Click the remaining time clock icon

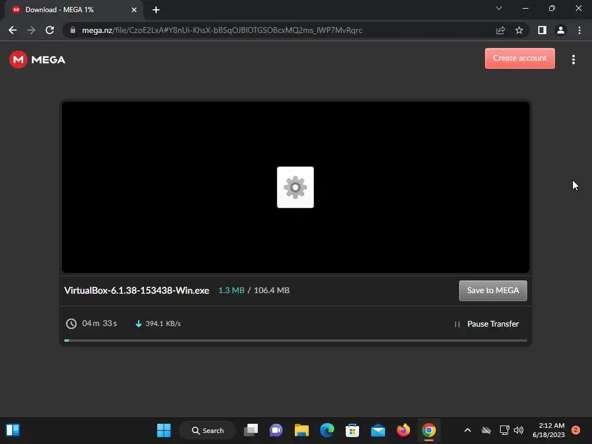tap(71, 324)
